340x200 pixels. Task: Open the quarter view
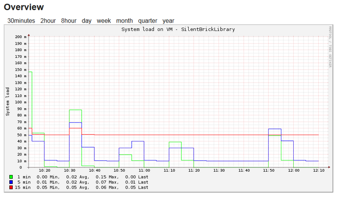pos(147,20)
